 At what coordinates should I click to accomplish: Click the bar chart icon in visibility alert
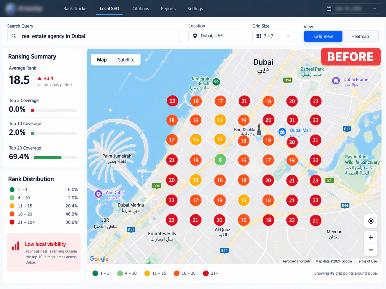coord(16,246)
